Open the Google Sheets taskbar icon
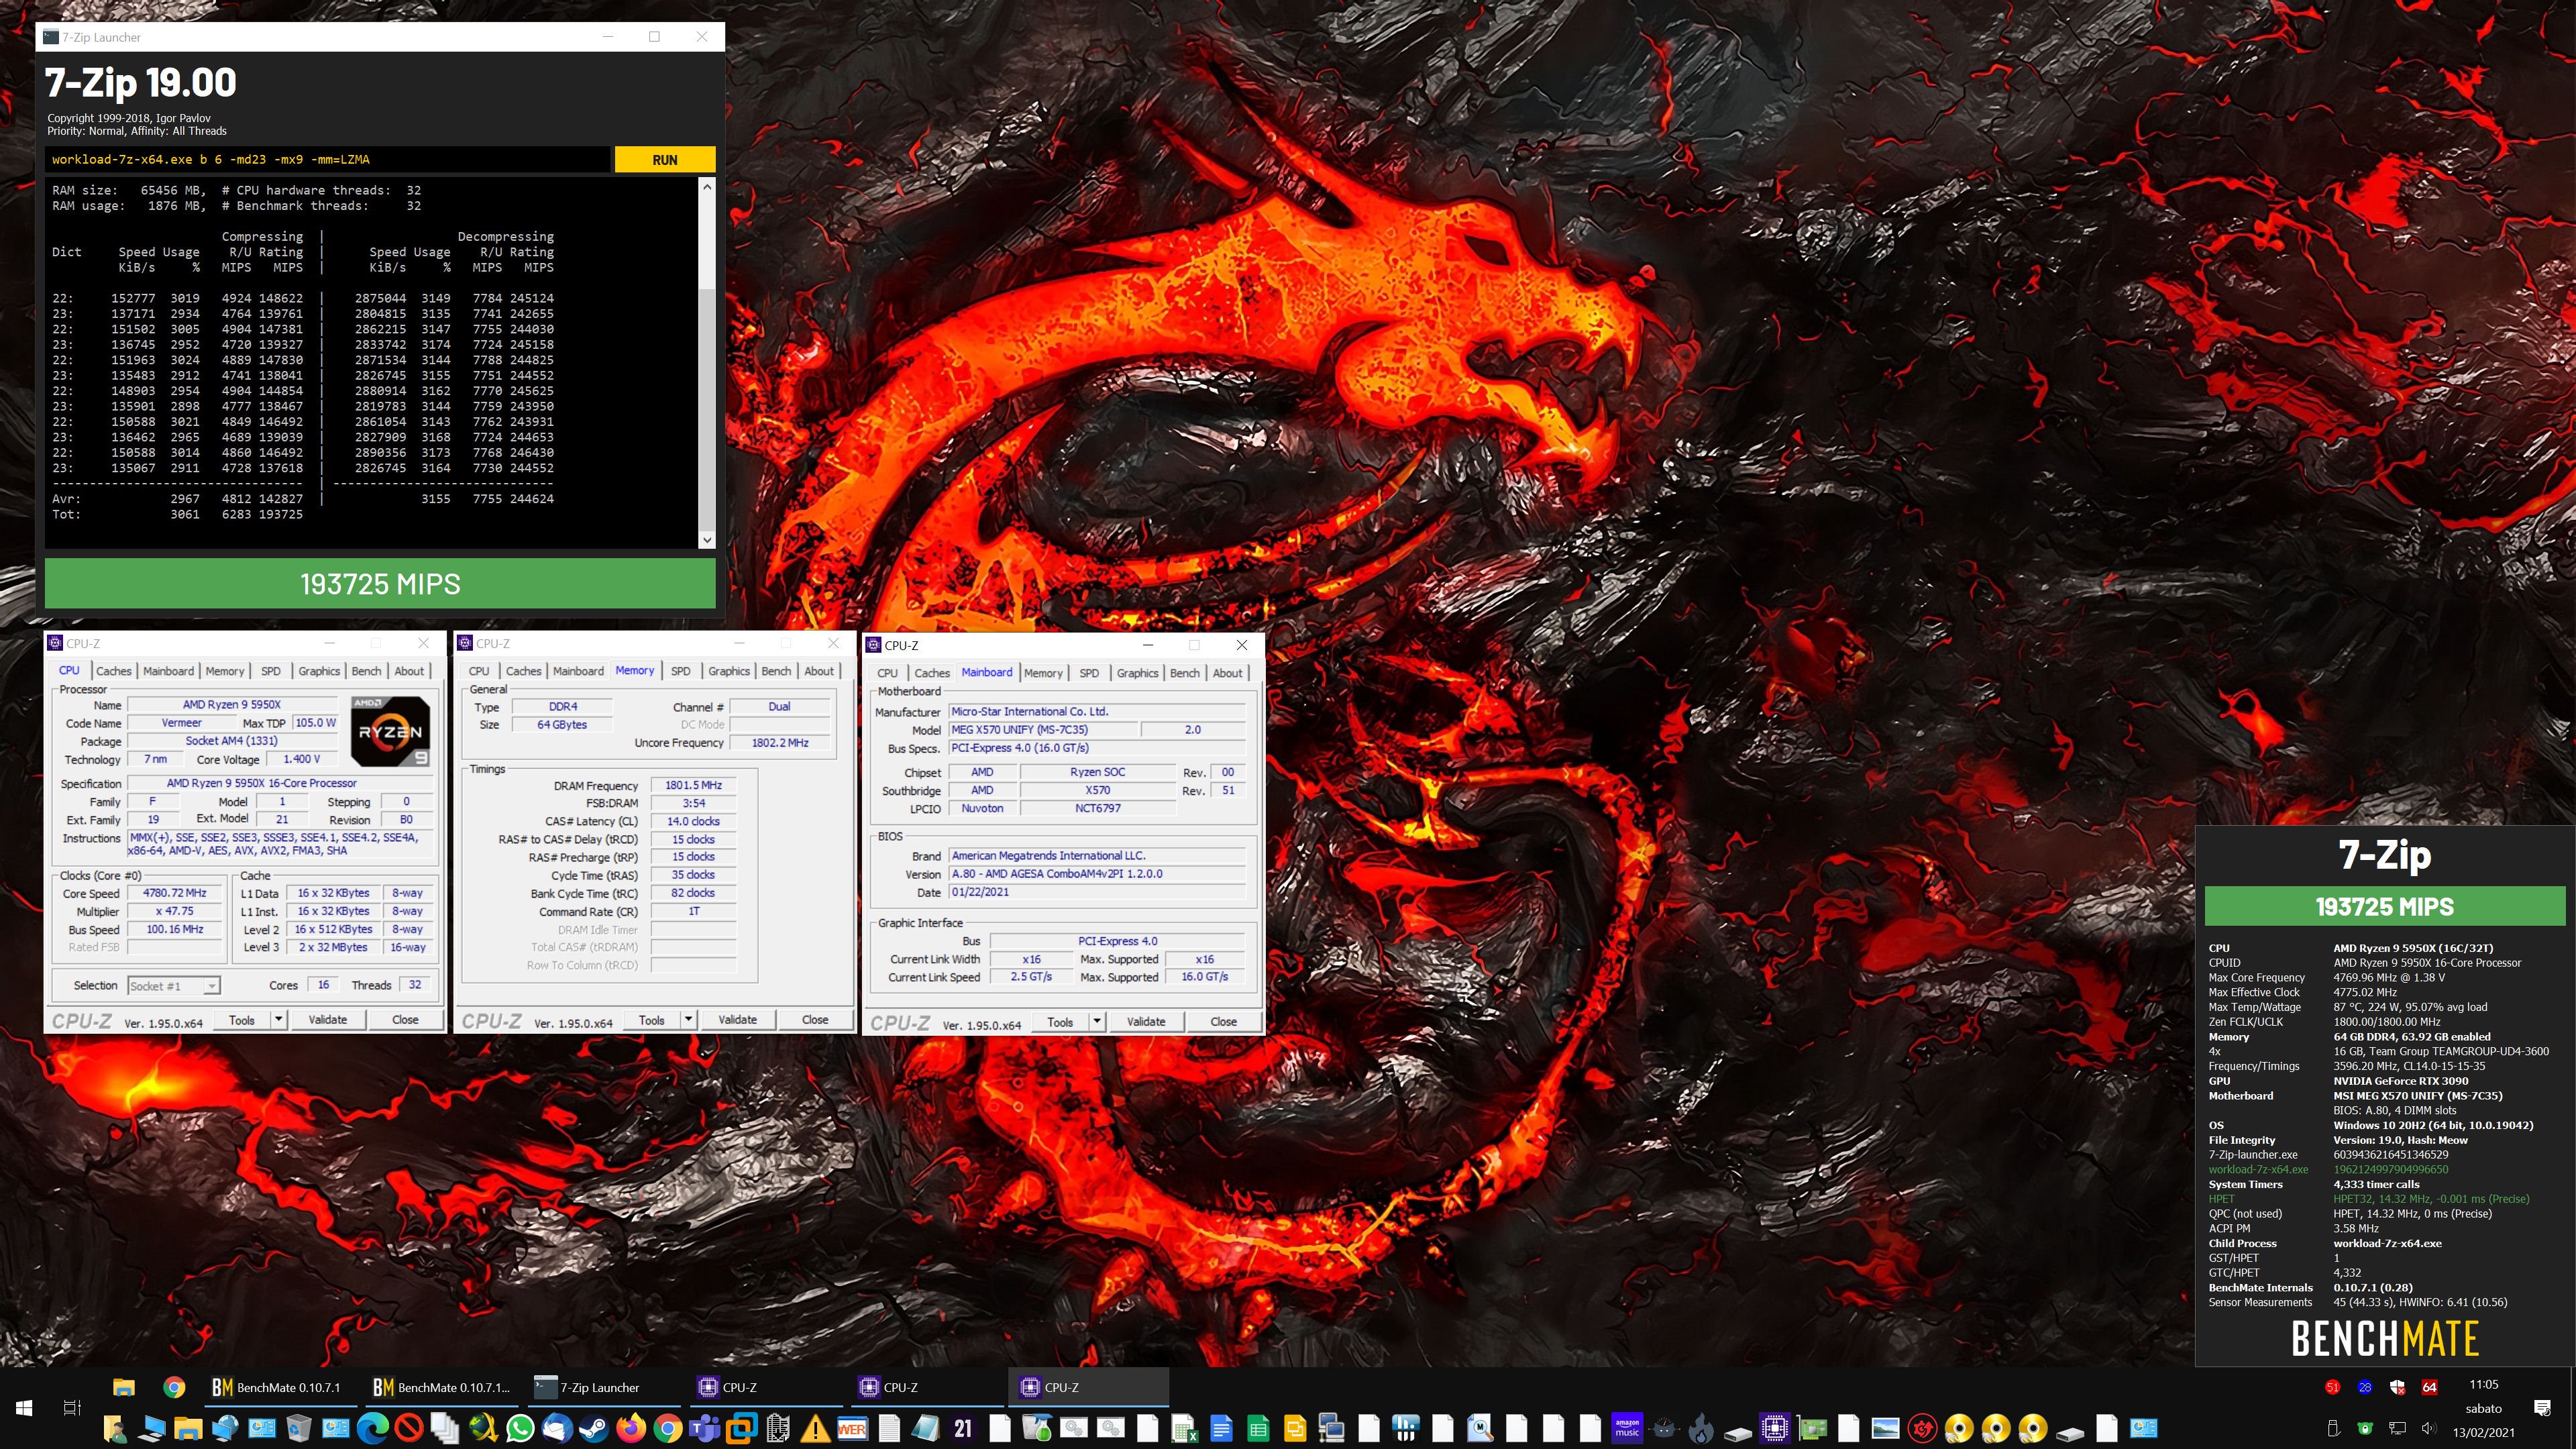Image resolution: width=2576 pixels, height=1449 pixels. [x=1258, y=1429]
